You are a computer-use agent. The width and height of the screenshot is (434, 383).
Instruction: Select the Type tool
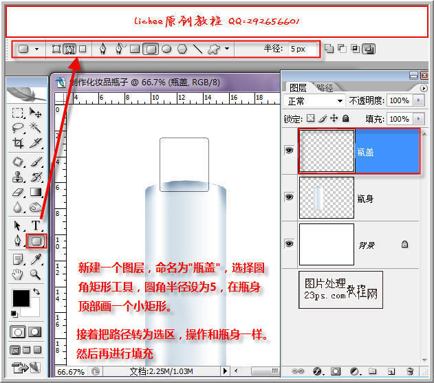[35, 226]
